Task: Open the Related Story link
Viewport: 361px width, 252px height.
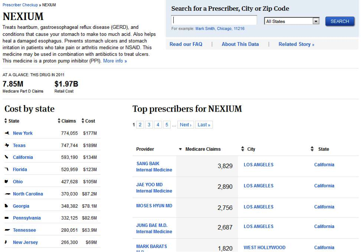Action: (296, 44)
